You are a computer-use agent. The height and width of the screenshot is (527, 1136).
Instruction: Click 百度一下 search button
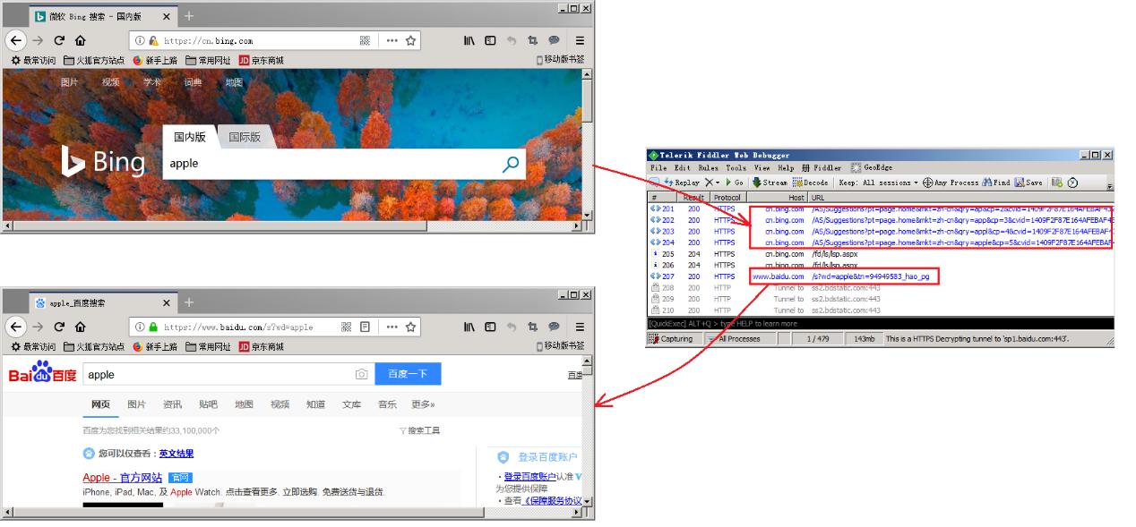click(408, 374)
